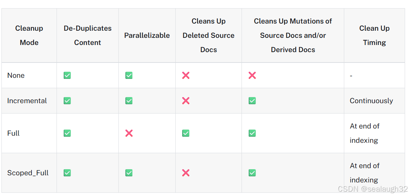The width and height of the screenshot is (409, 196).
Task: Click the red X for Incremental Deleted Source Docs
Action: coord(186,101)
